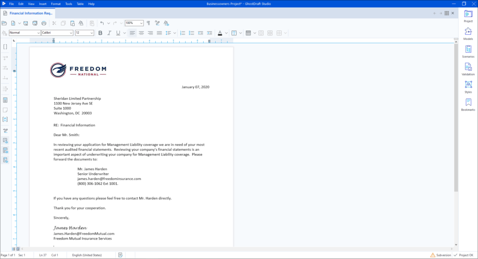Apply numbered list formatting
478x259 pixels.
(x=183, y=33)
